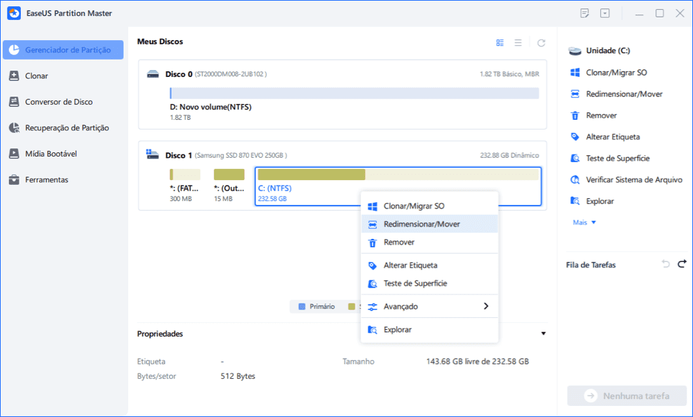Redo the queued task
This screenshot has width=693, height=417.
(x=682, y=264)
